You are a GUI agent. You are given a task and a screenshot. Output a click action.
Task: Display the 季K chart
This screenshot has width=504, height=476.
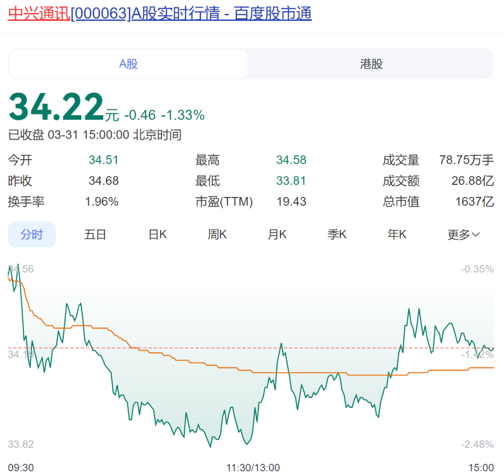[x=336, y=234]
